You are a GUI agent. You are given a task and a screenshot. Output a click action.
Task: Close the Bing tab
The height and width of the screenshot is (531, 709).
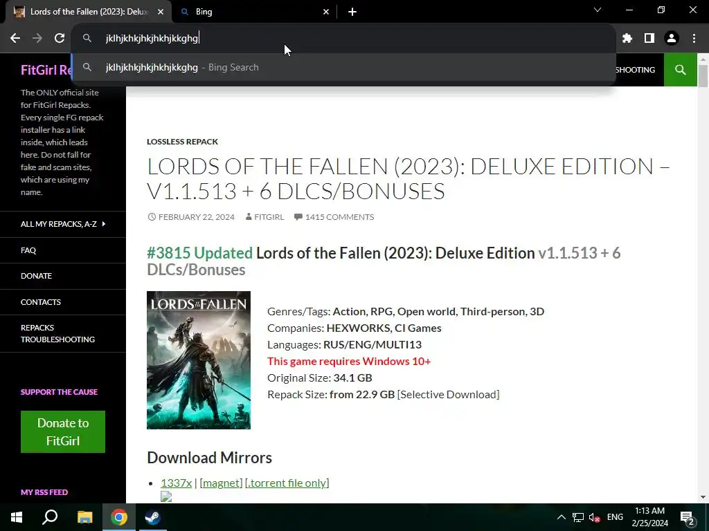tap(326, 12)
